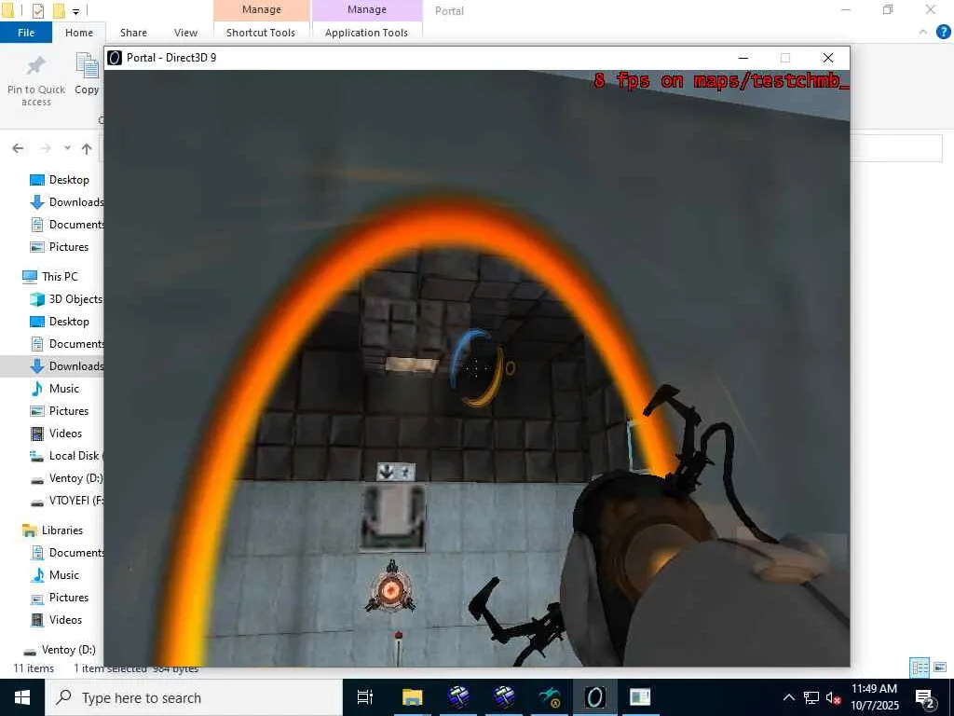Minimize the Portal - Direct3D 9 window
Viewport: 954px width, 716px height.
pyautogui.click(x=743, y=58)
